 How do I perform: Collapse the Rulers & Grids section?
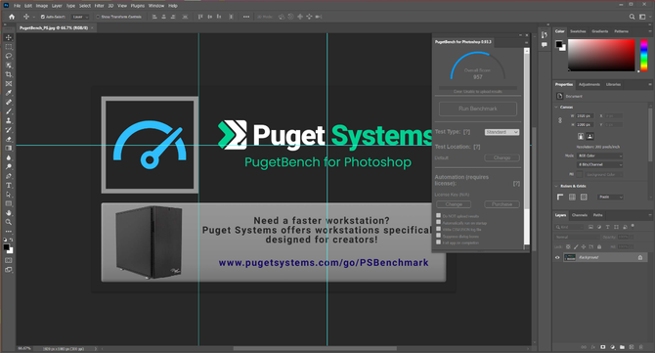556,186
